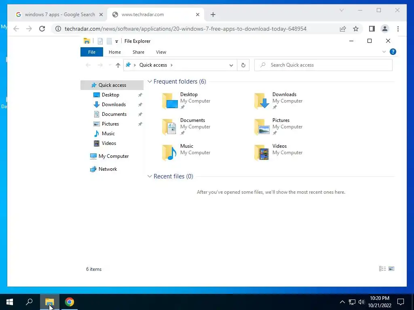
Task: Select Music in the navigation pane
Action: coord(108,133)
